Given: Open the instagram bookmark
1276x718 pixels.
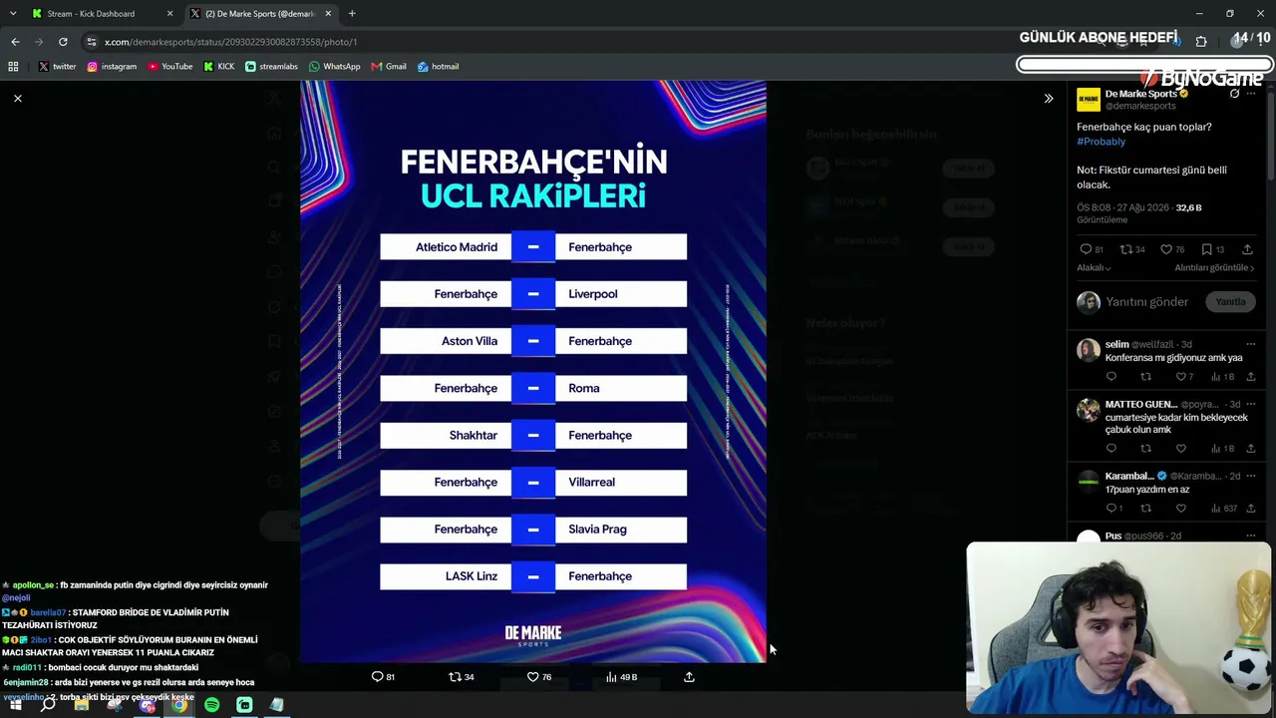Looking at the screenshot, I should pos(112,67).
